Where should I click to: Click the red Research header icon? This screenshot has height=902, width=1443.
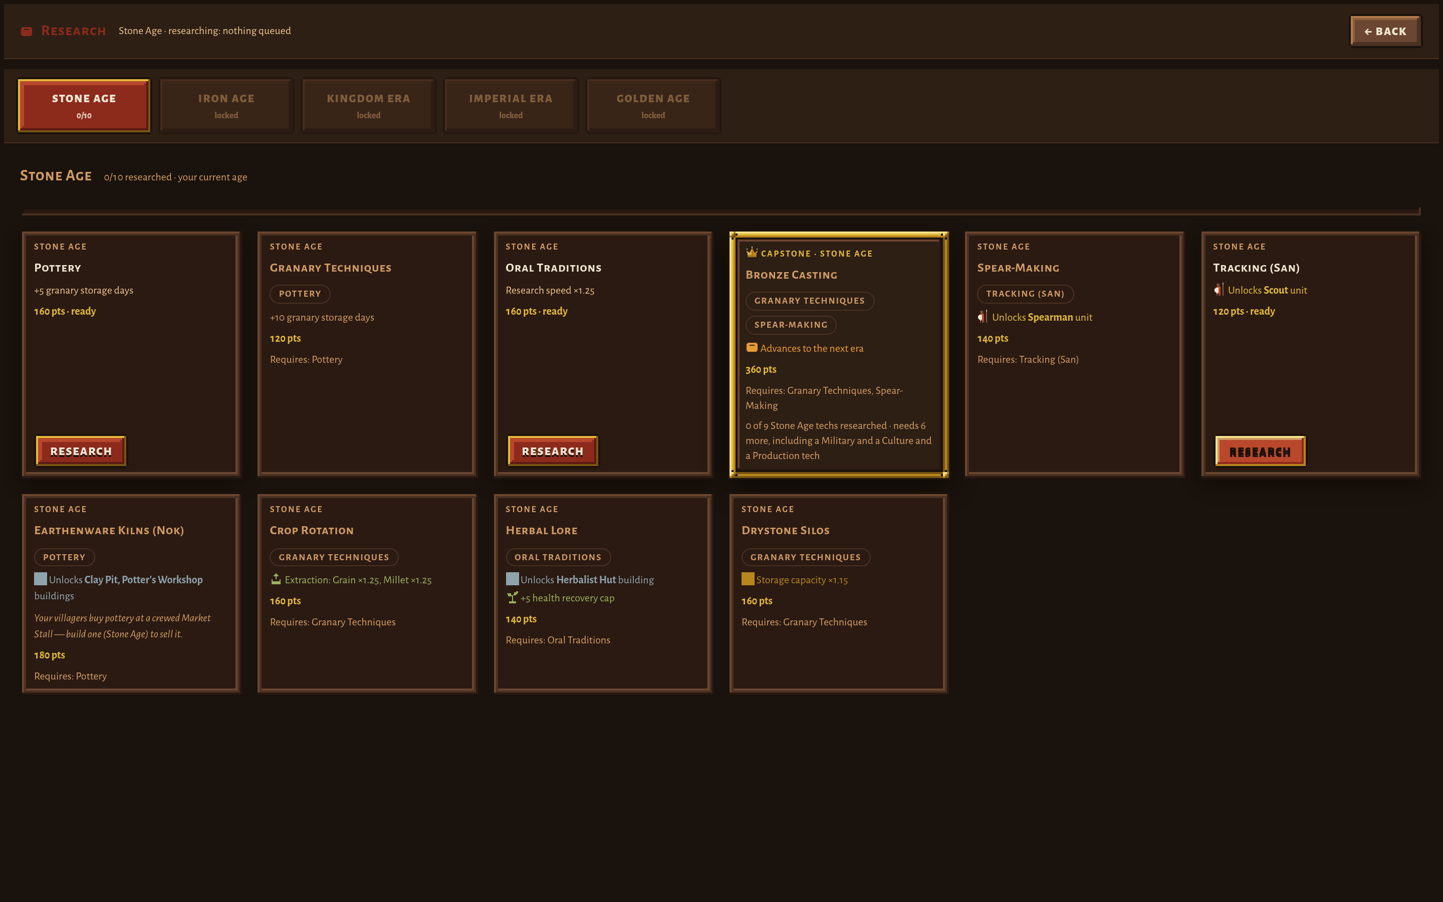[x=26, y=31]
